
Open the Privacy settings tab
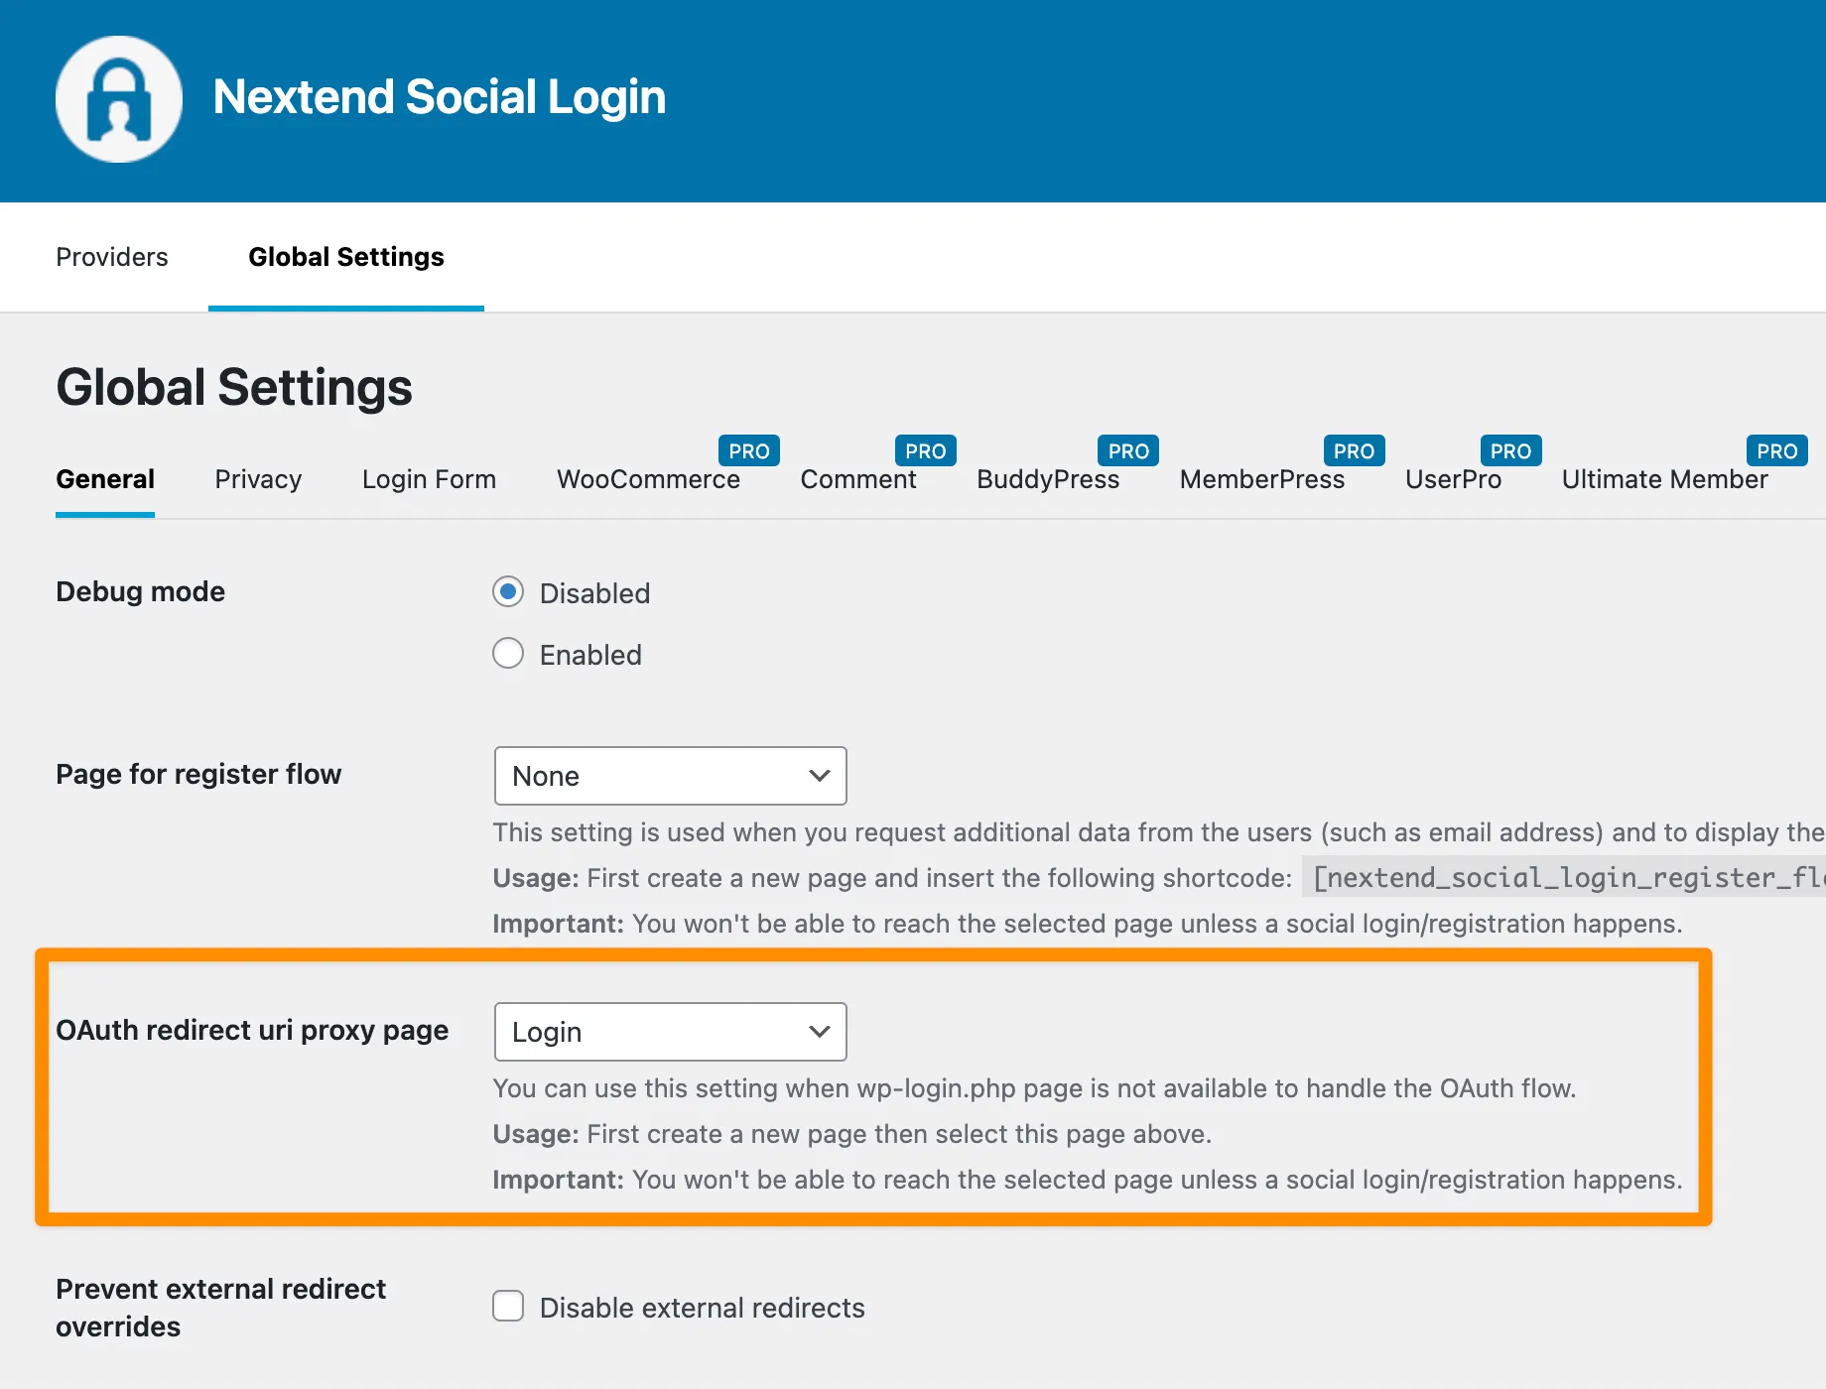[x=258, y=479]
